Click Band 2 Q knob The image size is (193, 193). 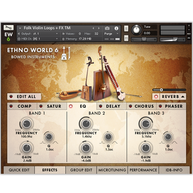pyautogui.click(x=108, y=137)
